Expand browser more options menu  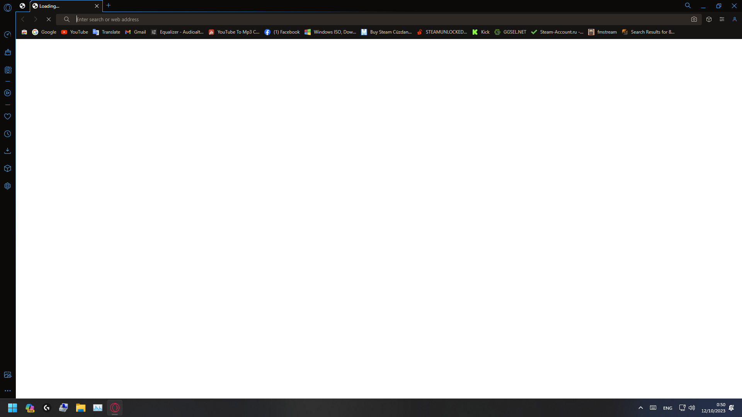722,19
